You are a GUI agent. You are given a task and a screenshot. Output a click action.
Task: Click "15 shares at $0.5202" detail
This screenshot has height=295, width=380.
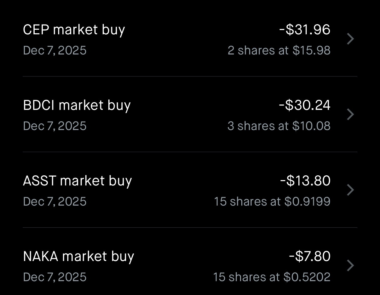(272, 277)
